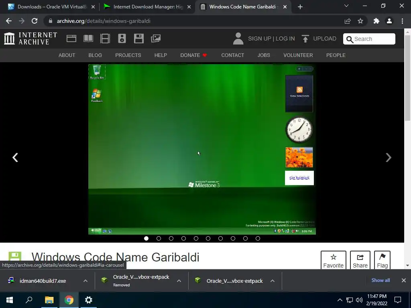Open the ABOUT menu item
Screen dimensions: 411x308
pyautogui.click(x=67, y=55)
